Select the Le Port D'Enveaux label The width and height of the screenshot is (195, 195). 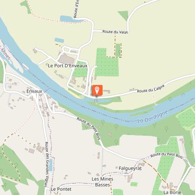pos(68,66)
